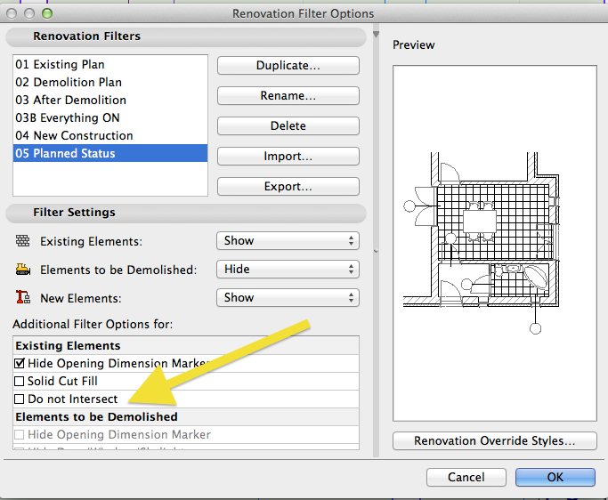Click the Existing Elements brick wall icon
Viewport: 608px width, 500px height.
pos(22,241)
